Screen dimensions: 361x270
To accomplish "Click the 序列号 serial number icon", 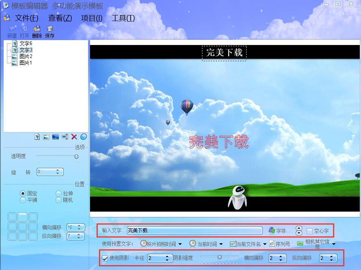I will click(x=272, y=244).
